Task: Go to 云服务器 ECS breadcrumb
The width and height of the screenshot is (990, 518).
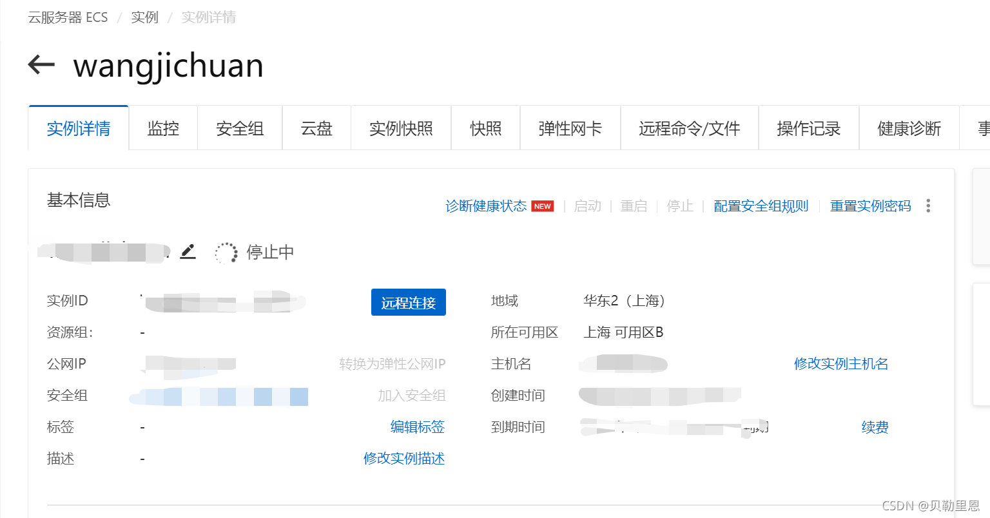Action: pyautogui.click(x=68, y=17)
